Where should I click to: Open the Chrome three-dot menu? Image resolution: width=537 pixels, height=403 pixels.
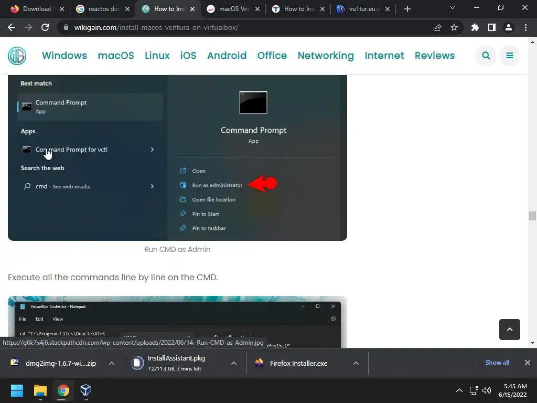(525, 27)
